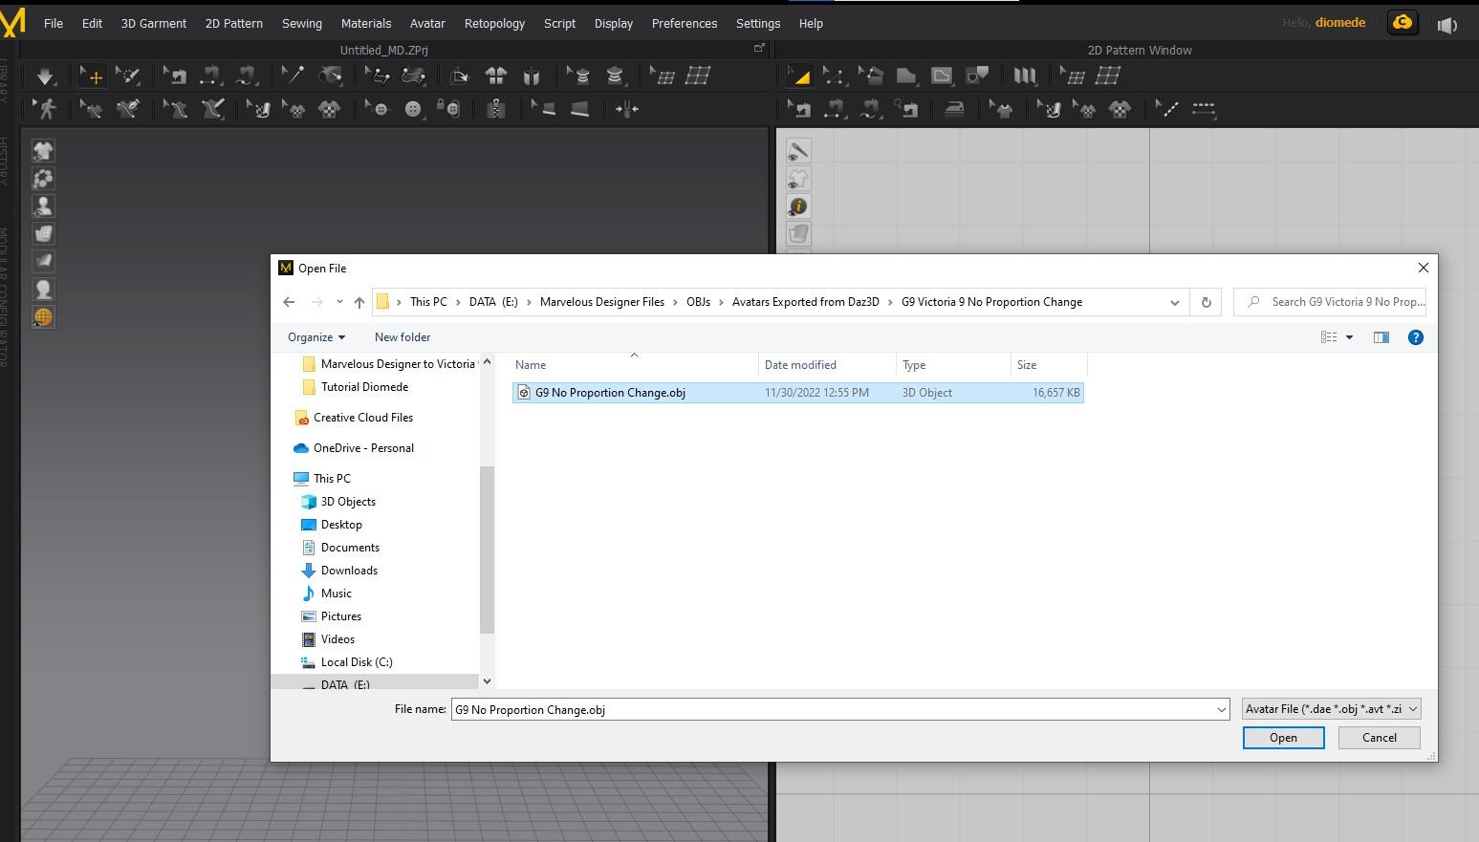Viewport: 1479px width, 842px height.
Task: Open the Avatar menu
Action: (x=427, y=23)
